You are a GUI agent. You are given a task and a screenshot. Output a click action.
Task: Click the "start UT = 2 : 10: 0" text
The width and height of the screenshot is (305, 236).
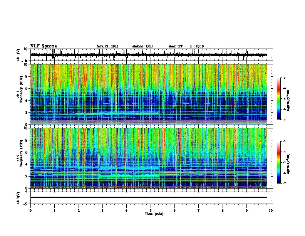[x=186, y=46]
